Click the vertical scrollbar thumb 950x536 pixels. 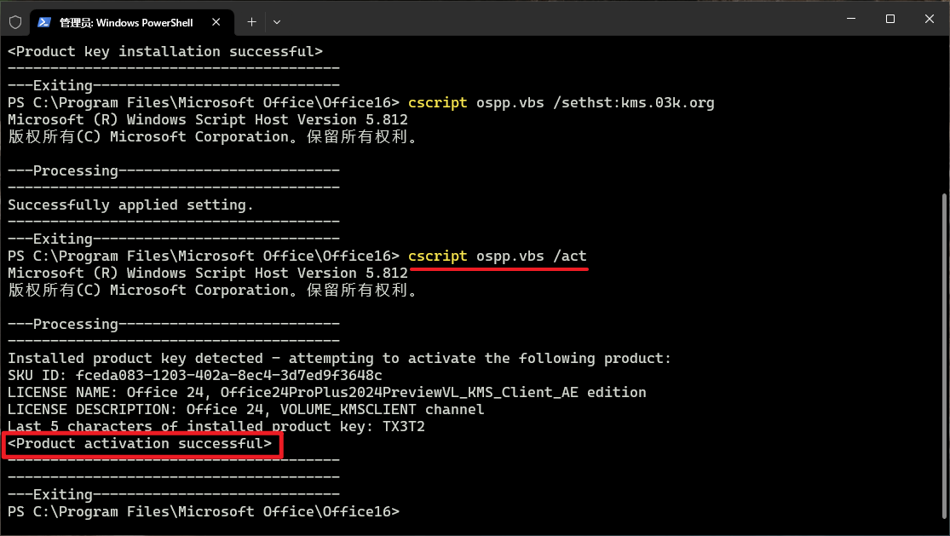click(943, 358)
